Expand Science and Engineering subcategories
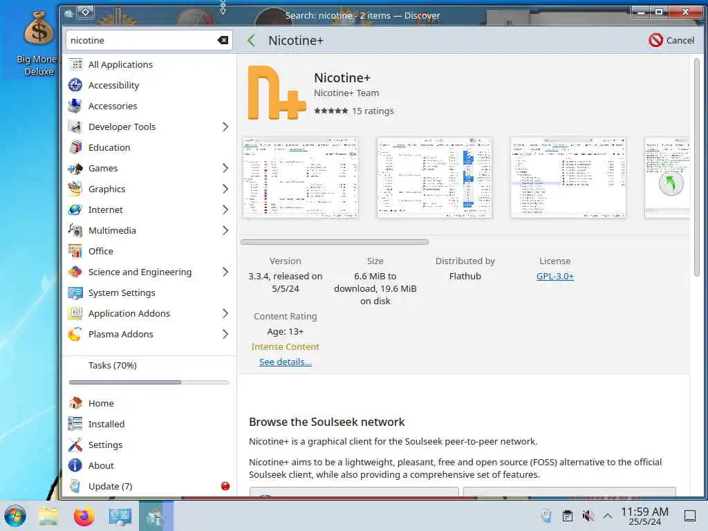 click(225, 272)
